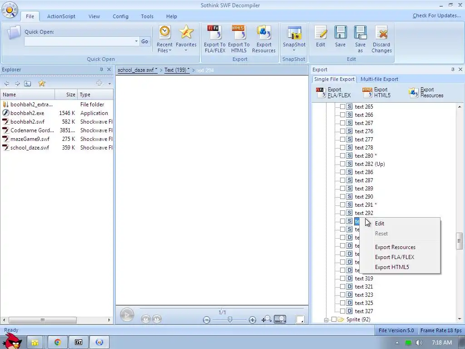465x349 pixels.
Task: Click the Edit notepad icon in ribbon
Action: [x=321, y=32]
